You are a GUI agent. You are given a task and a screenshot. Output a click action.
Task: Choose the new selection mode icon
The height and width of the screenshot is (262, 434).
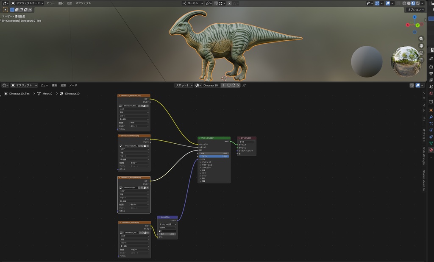[x=12, y=9]
